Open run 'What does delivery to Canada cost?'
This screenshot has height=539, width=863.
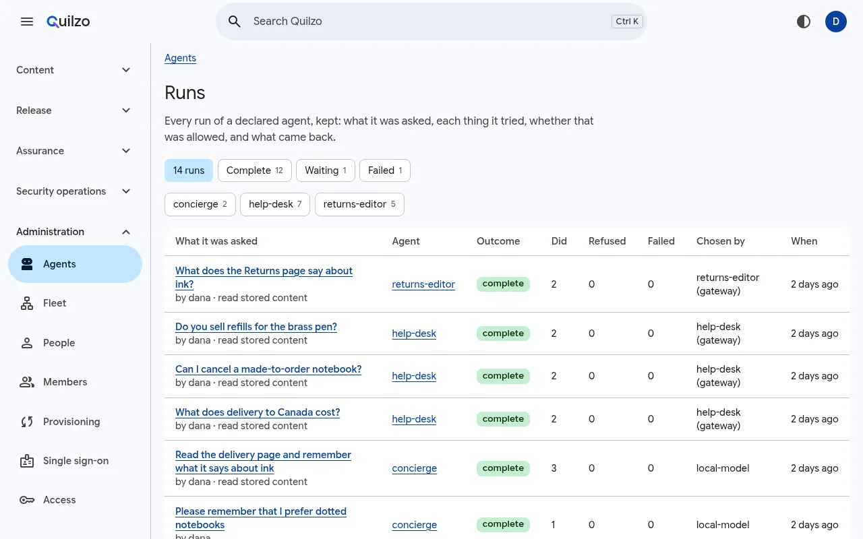coord(258,412)
